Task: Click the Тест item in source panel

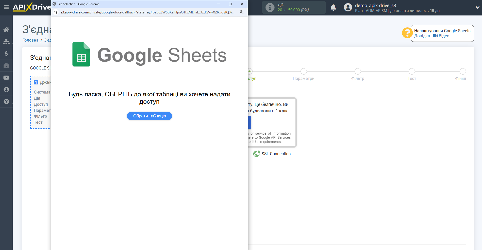Action: (38, 122)
